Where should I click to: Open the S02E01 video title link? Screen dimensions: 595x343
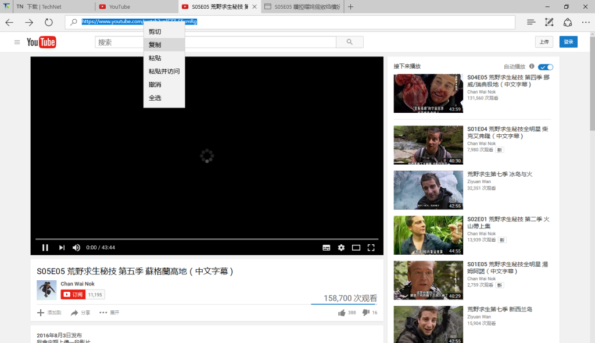tap(508, 223)
